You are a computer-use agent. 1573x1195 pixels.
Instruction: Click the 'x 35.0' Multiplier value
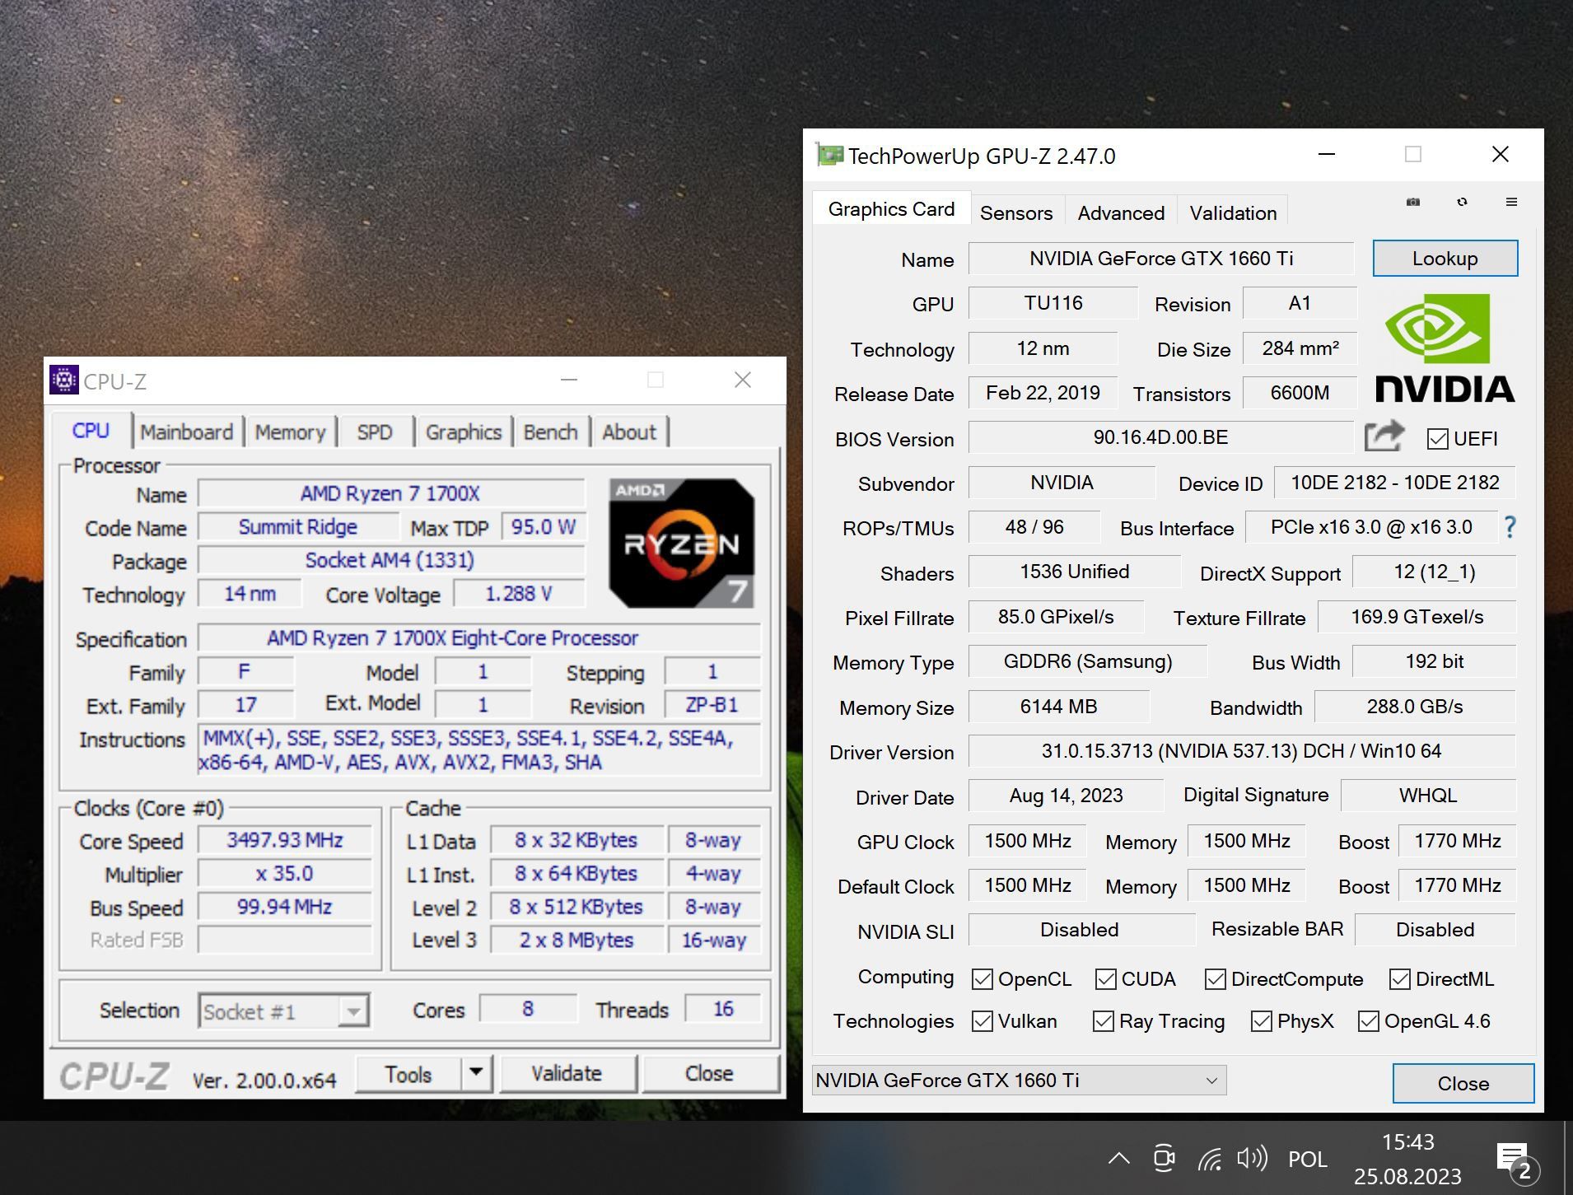[x=284, y=873]
